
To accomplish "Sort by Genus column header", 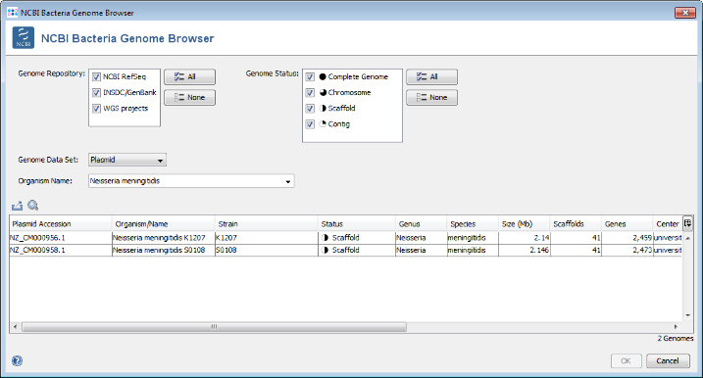I will coord(421,223).
